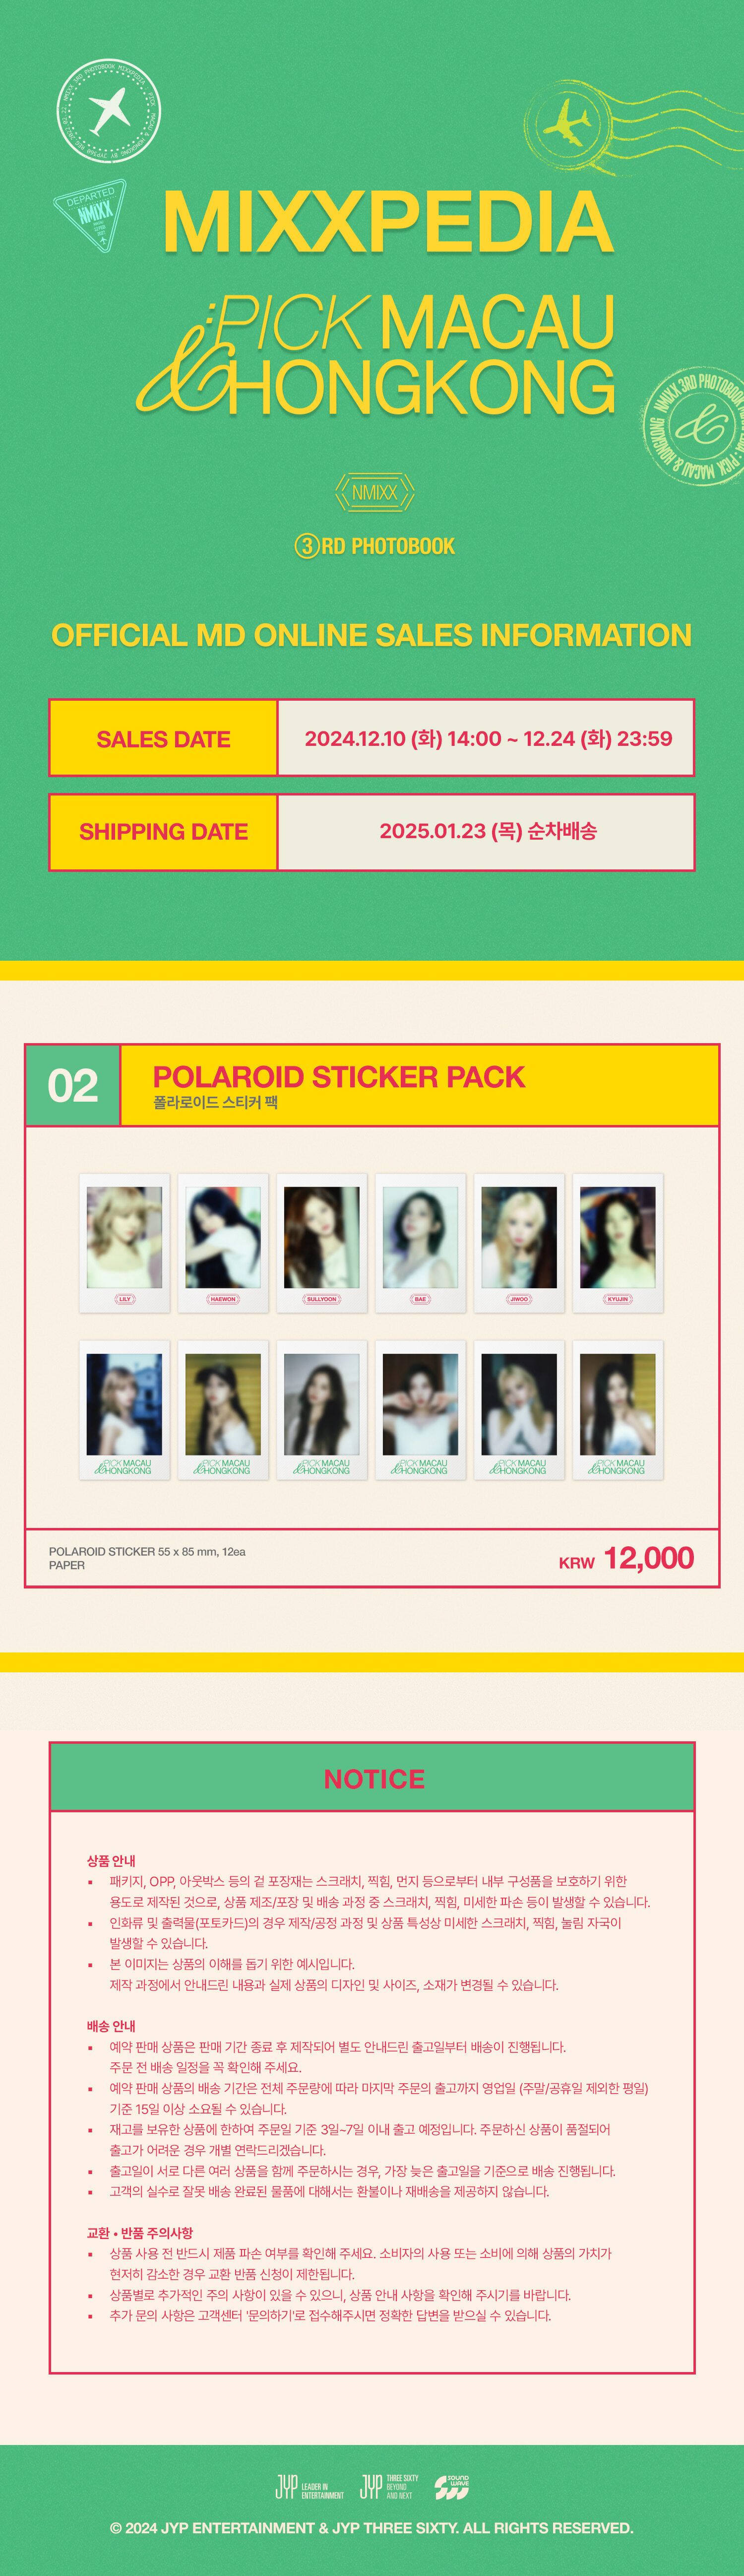The image size is (744, 2576).
Task: Select the LILY polaroid sticker
Action: (124, 1242)
